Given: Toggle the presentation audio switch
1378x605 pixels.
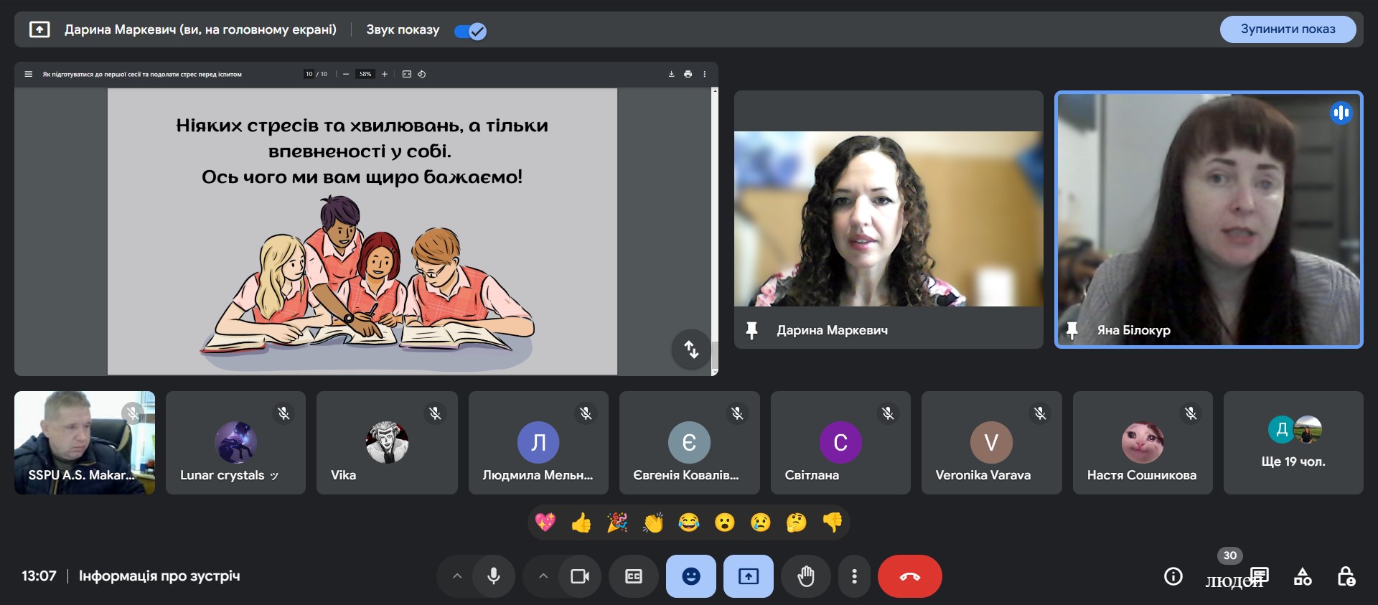Looking at the screenshot, I should (x=471, y=31).
